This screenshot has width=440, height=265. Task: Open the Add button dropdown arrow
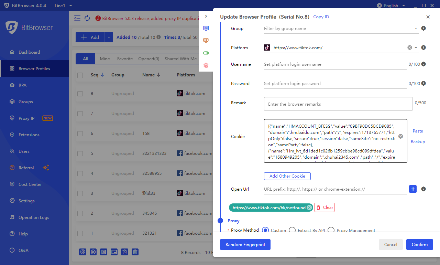(109, 37)
